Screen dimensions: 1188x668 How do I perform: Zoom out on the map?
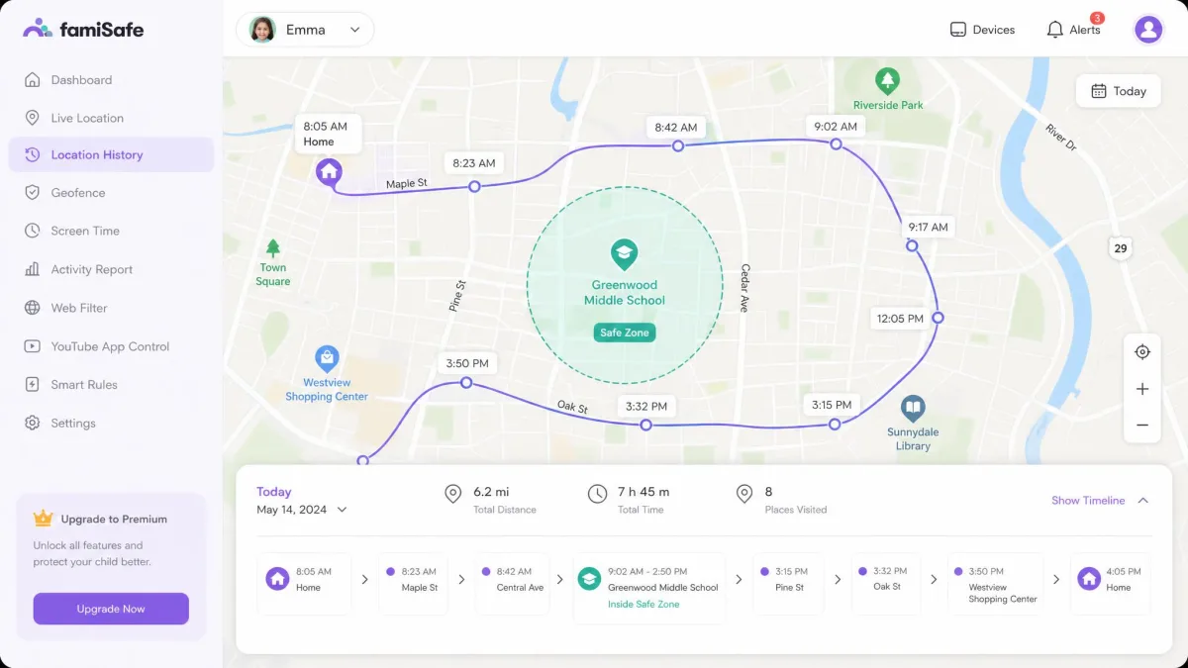click(x=1142, y=426)
